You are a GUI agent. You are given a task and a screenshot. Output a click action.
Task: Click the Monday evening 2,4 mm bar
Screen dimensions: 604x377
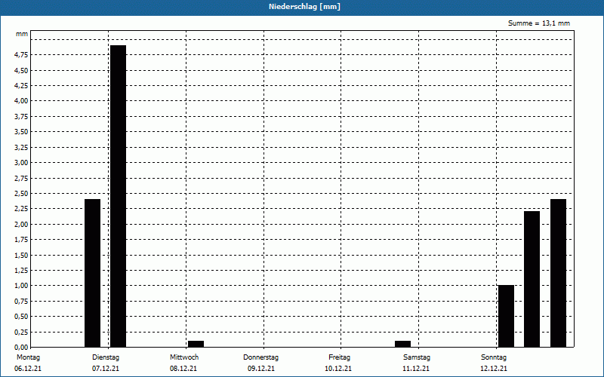92,273
